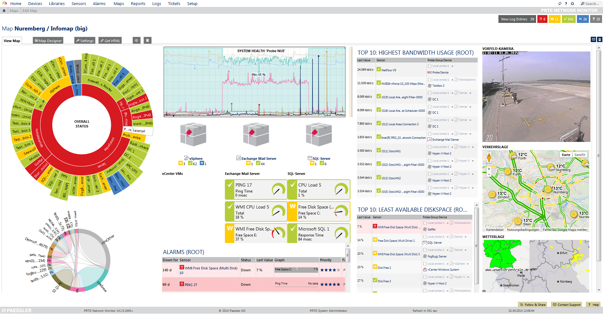The width and height of the screenshot is (603, 319).
Task: Activate the Street View pegman on traffic map
Action: click(489, 157)
